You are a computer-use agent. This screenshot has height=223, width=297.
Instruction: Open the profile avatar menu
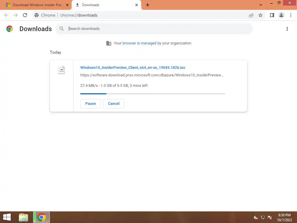(x=281, y=15)
